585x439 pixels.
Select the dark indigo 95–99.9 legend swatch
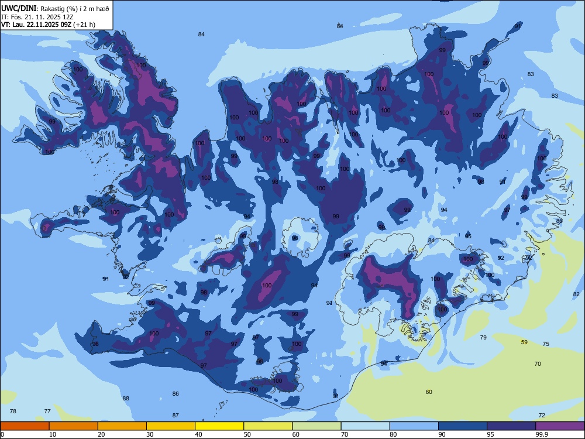pyautogui.click(x=511, y=426)
